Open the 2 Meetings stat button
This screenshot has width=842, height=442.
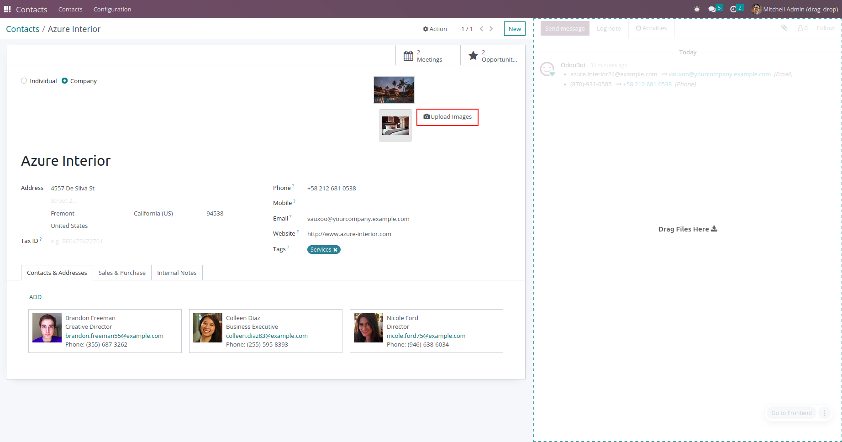428,56
